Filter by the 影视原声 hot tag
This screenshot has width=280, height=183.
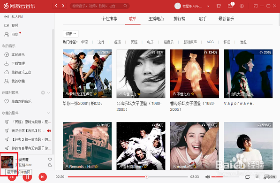click(190, 42)
